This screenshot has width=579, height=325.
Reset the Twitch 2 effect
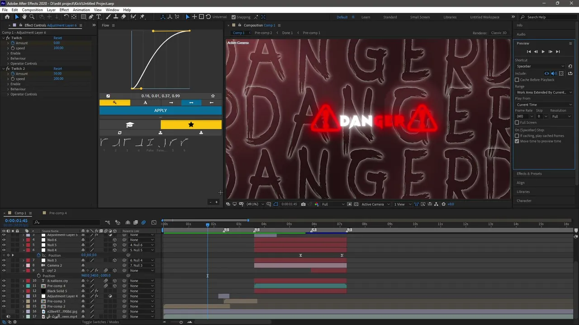[57, 69]
